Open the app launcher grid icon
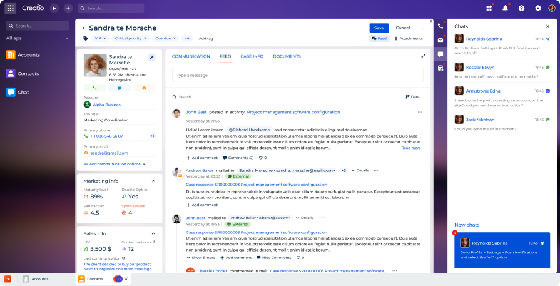The image size is (560, 286). pos(10,8)
